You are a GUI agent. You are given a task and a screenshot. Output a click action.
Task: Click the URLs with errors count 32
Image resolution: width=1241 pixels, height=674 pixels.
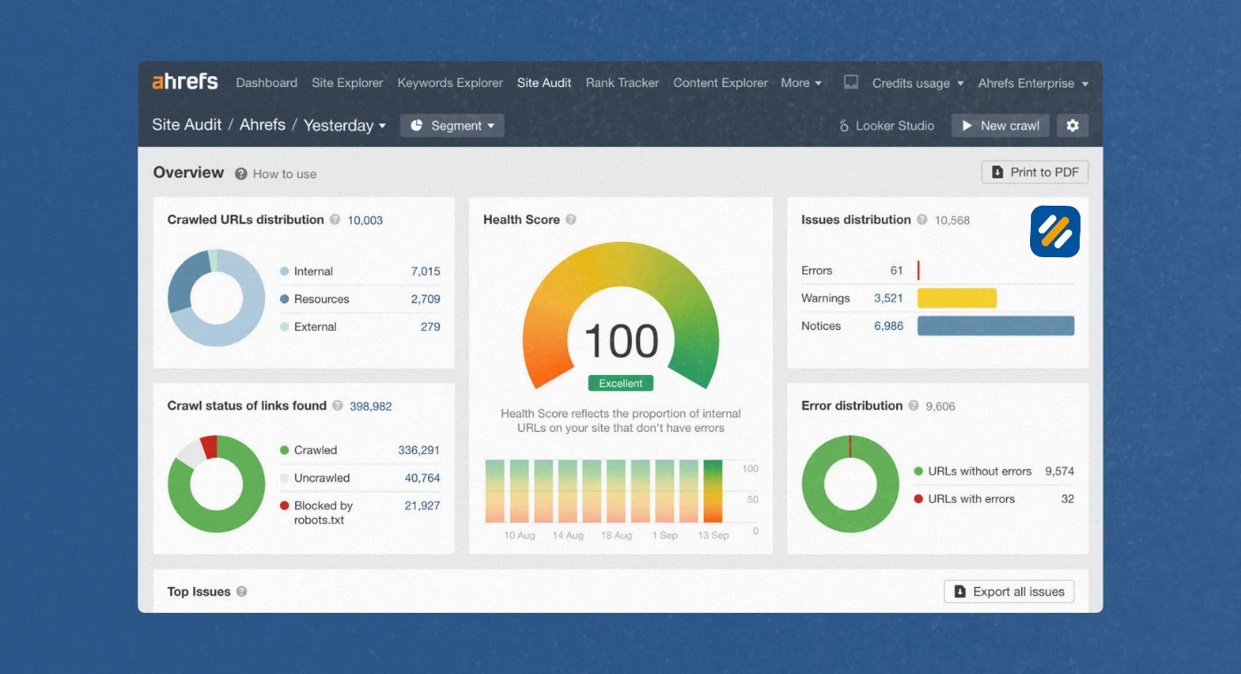(1068, 499)
